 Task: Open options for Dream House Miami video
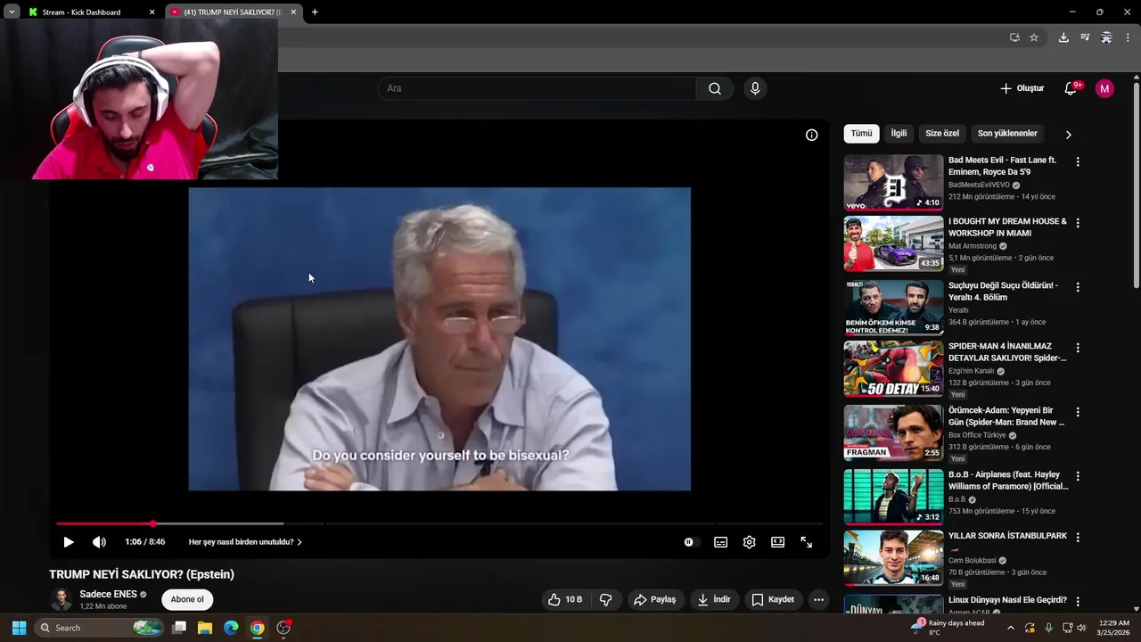pyautogui.click(x=1078, y=223)
